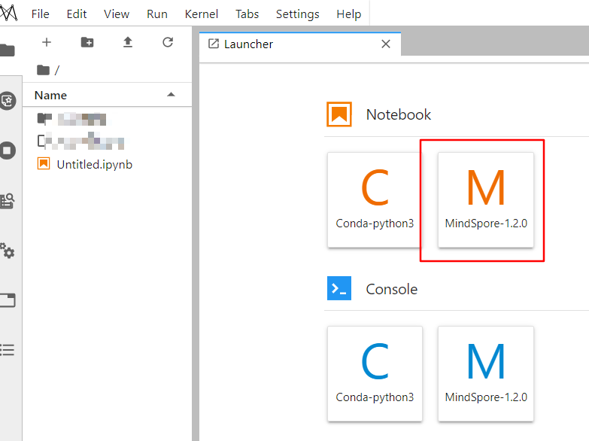
Task: Click the Upload Files icon
Action: [128, 42]
